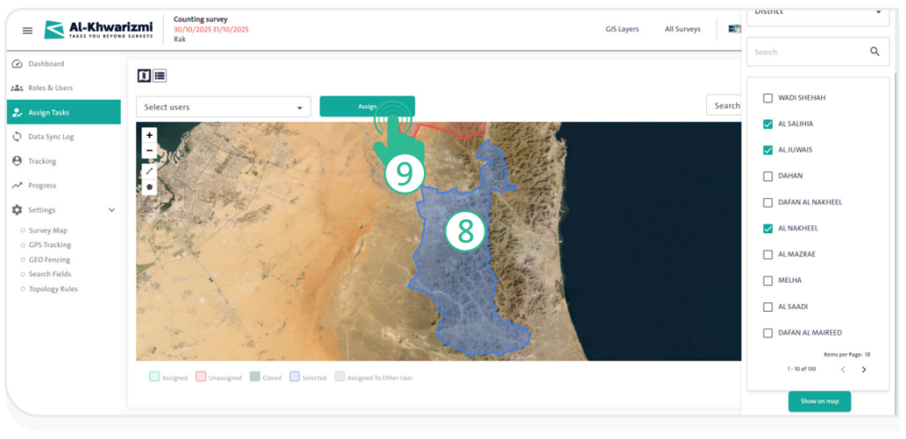Switch to map view icon
Screen dimensions: 906x439
coord(144,76)
